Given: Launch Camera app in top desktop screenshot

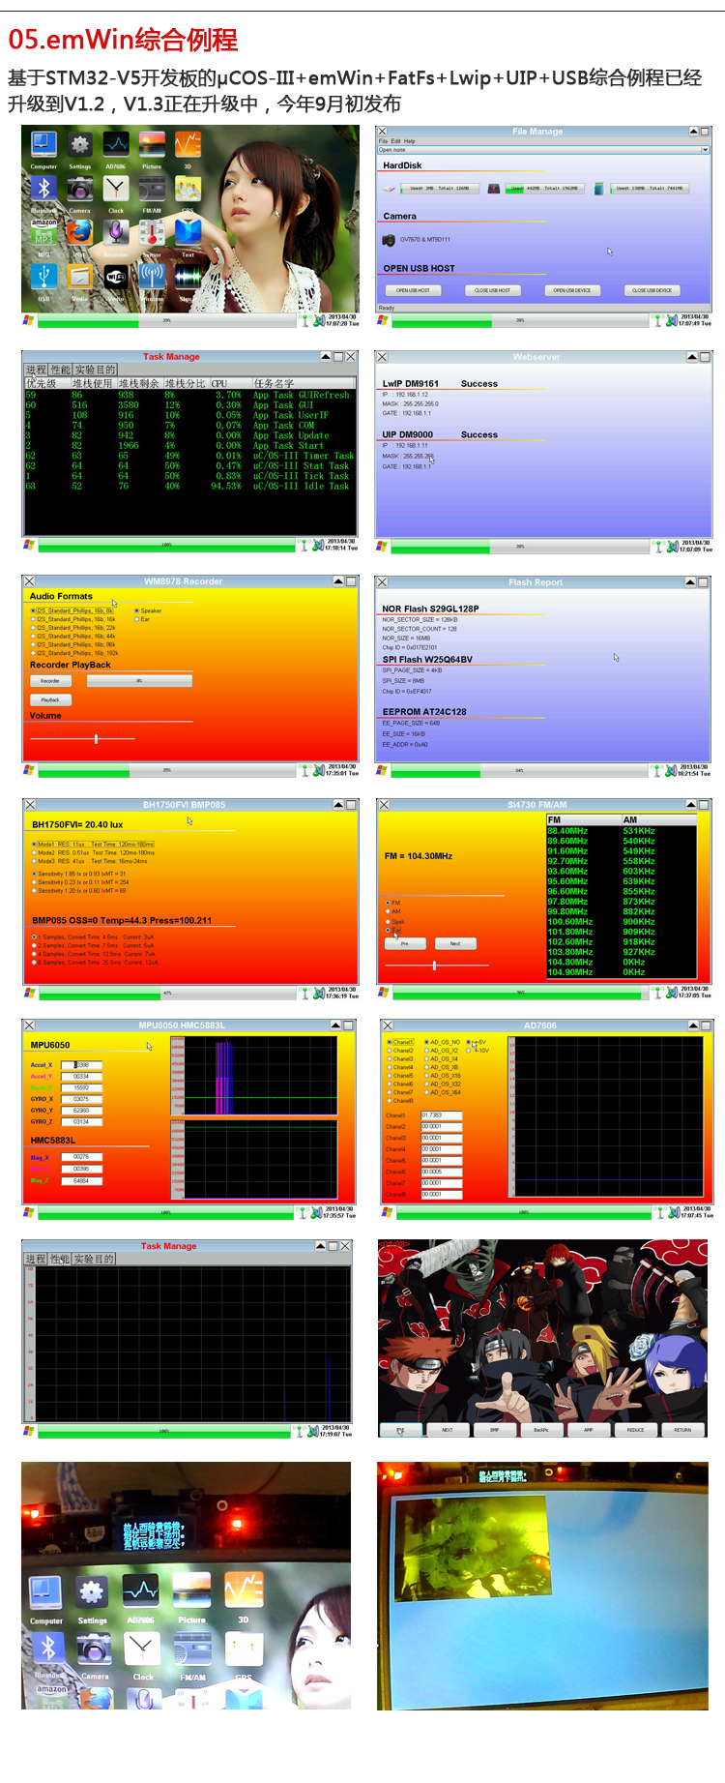Looking at the screenshot, I should click(x=79, y=190).
